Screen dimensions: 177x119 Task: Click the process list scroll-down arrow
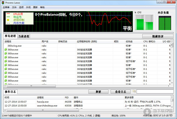(x=172, y=83)
